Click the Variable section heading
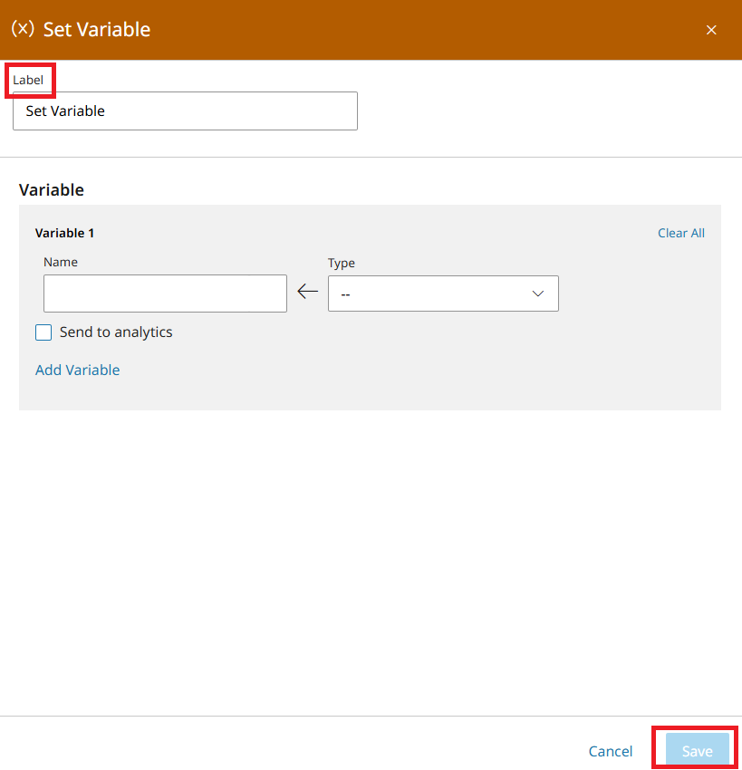 [52, 190]
